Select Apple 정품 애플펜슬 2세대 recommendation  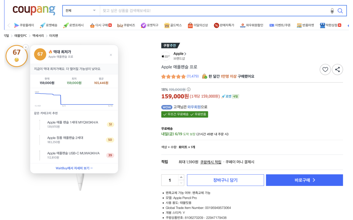point(74,140)
